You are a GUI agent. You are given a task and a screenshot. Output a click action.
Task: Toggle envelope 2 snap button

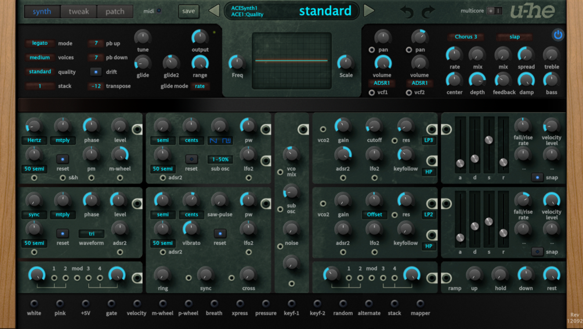(537, 252)
